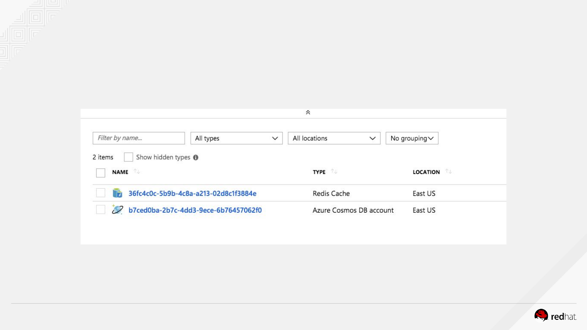Click the Red Hat logo
The width and height of the screenshot is (587, 330).
(555, 315)
